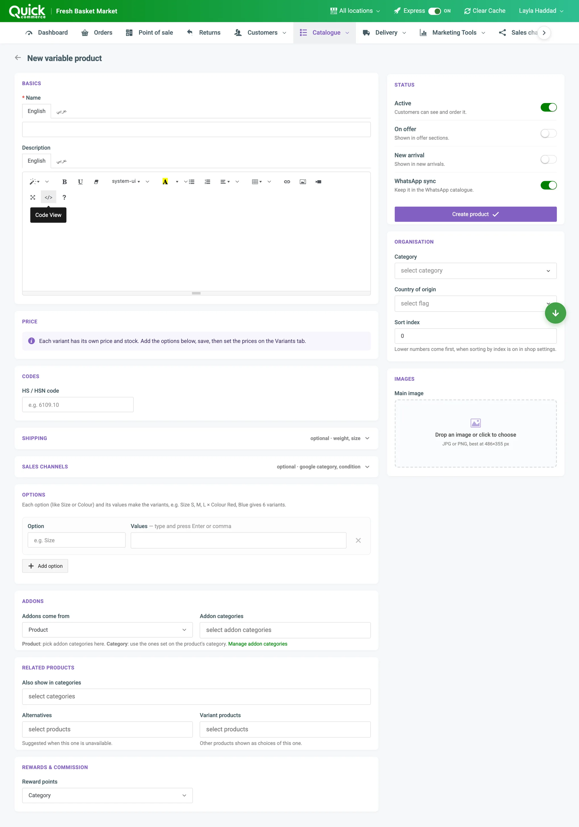Viewport: 579px width, 827px height.
Task: Apply underline in the description toolbar
Action: tap(80, 181)
